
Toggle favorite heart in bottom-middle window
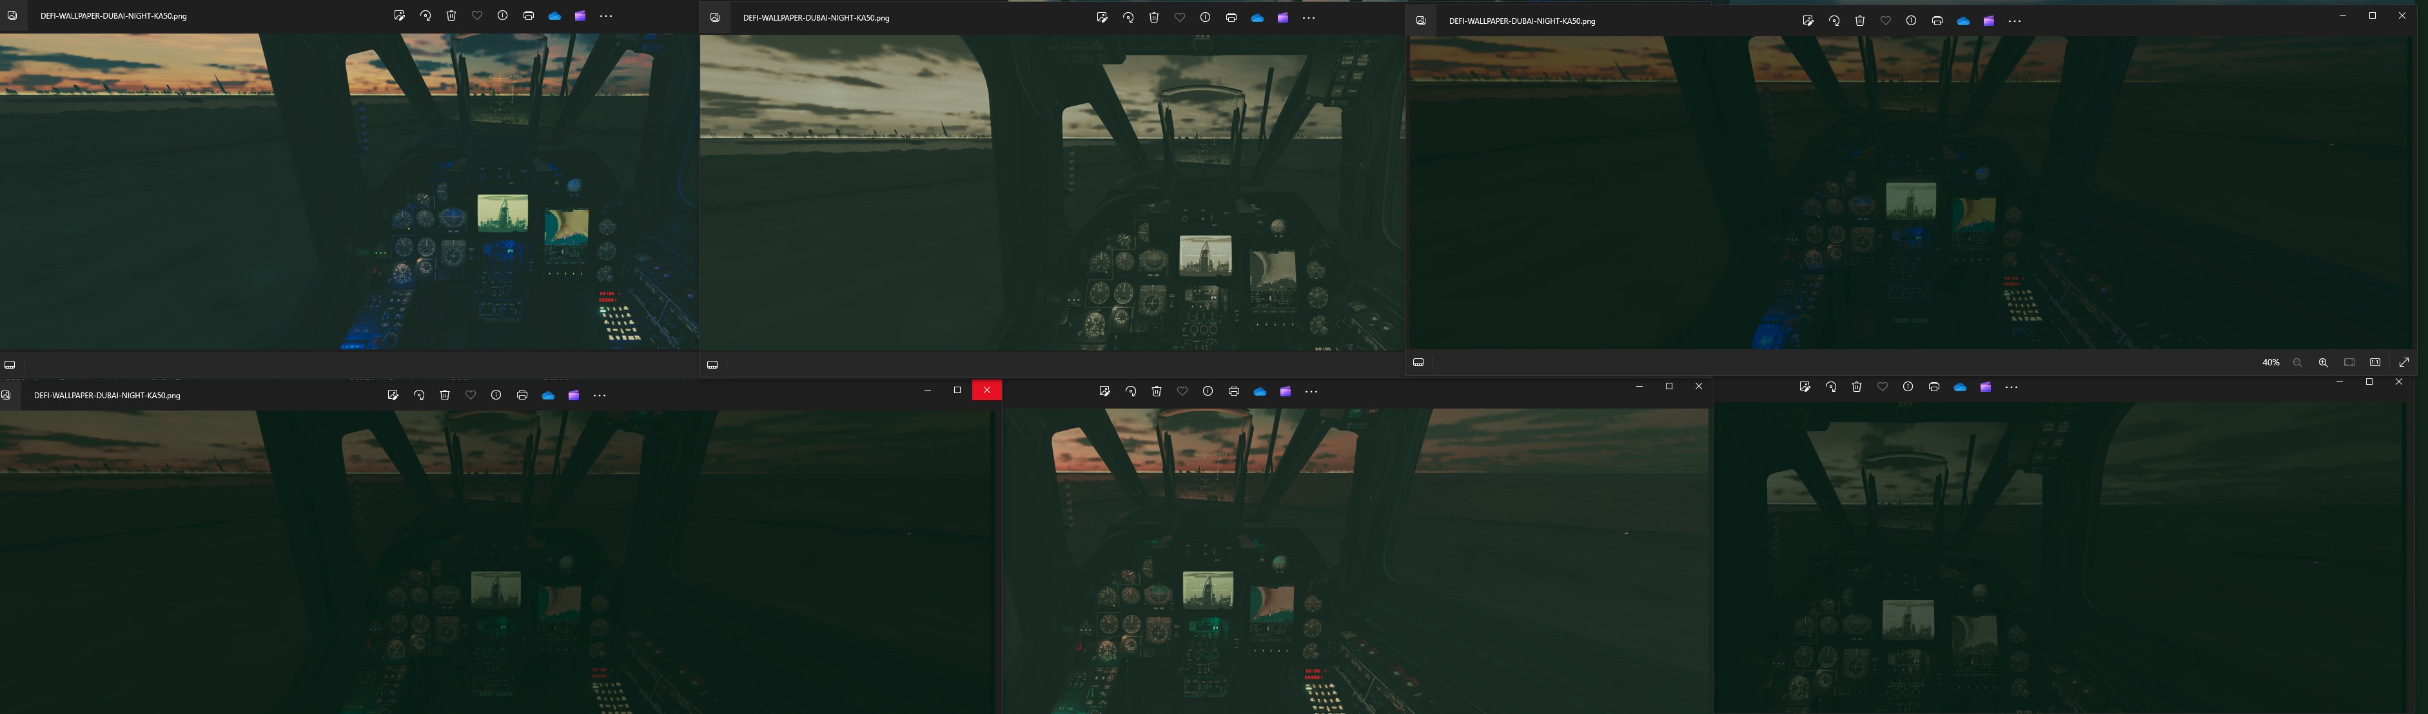1182,392
